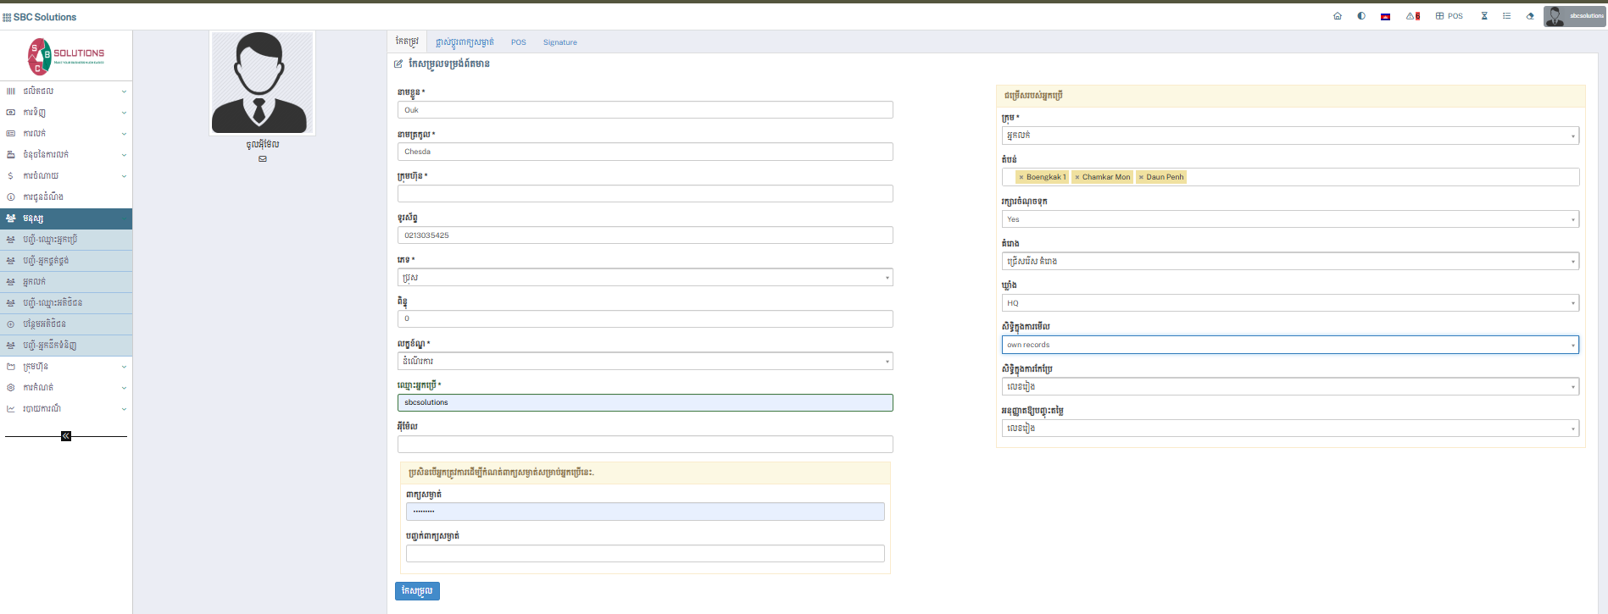Switch to the POS tab
This screenshot has height=614, width=1608.
coord(518,42)
